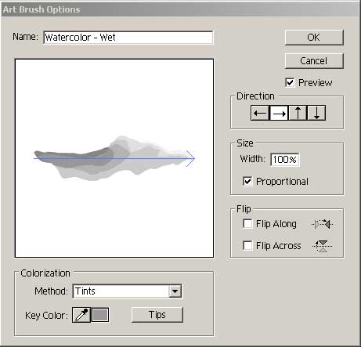Open the Colorization Method dropdown arrow
This screenshot has height=347, width=361.
pos(175,291)
